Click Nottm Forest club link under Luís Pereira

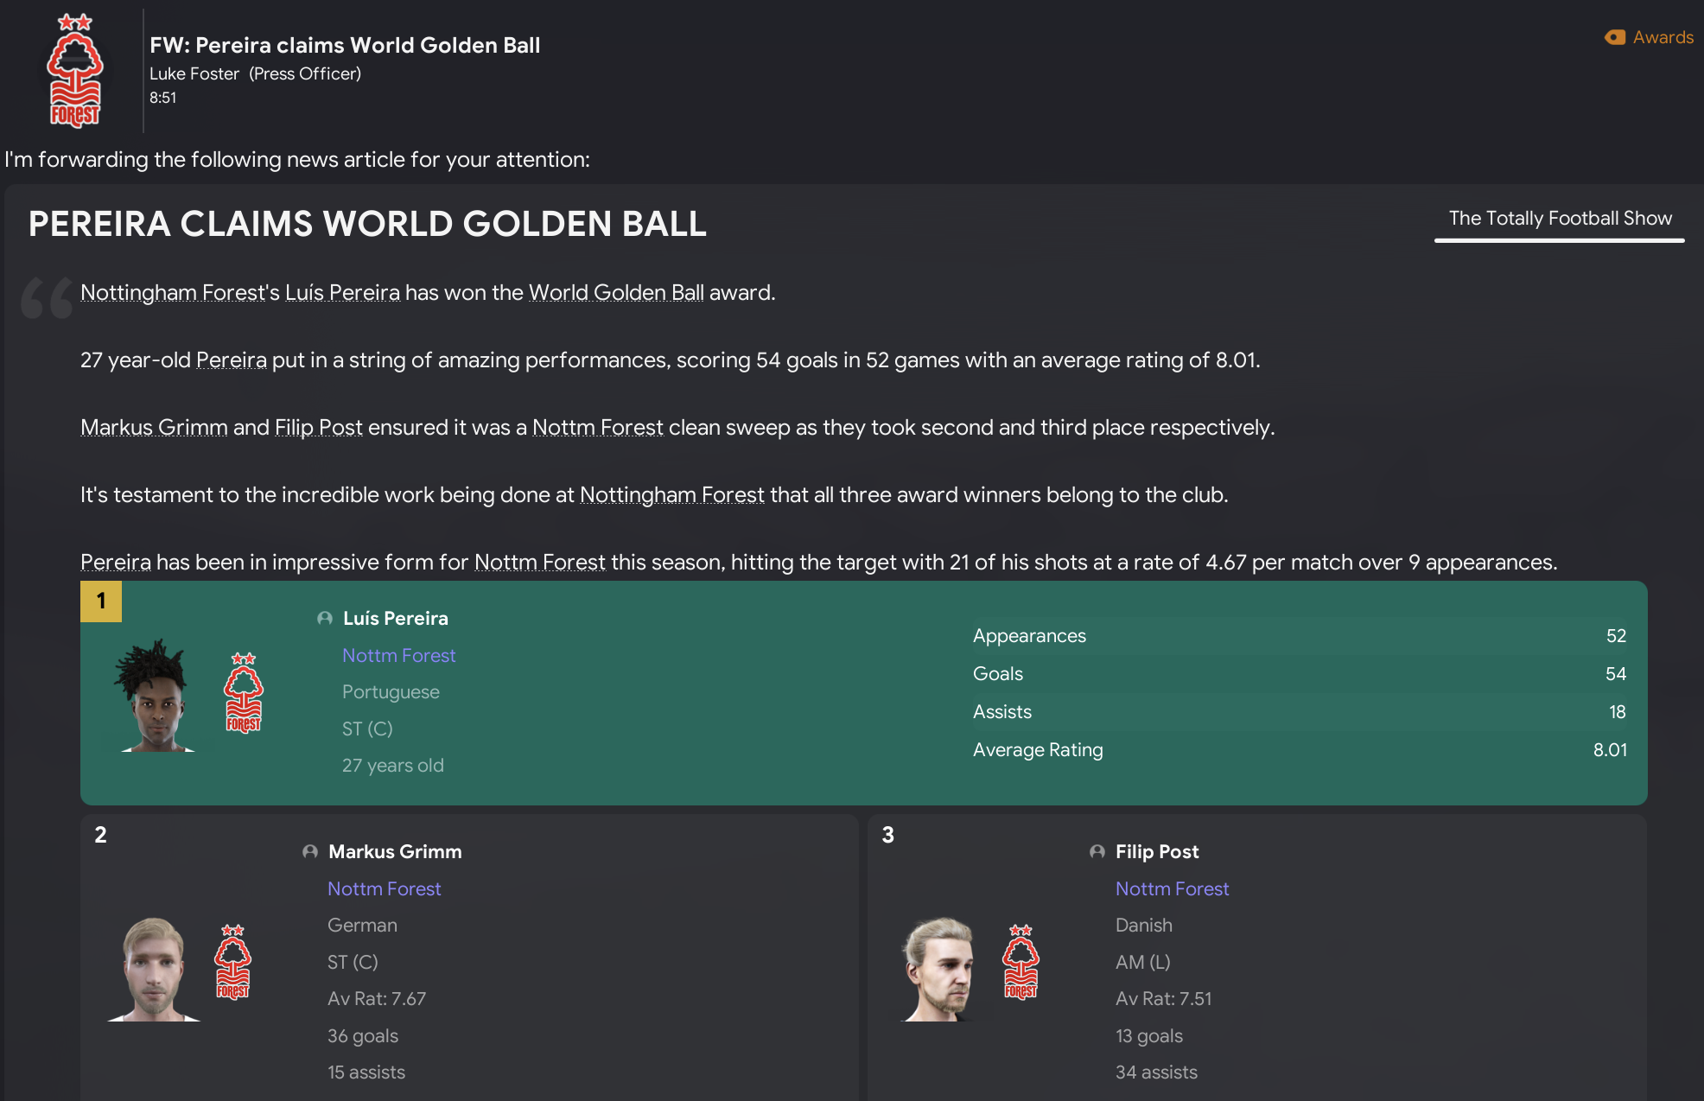(x=398, y=656)
